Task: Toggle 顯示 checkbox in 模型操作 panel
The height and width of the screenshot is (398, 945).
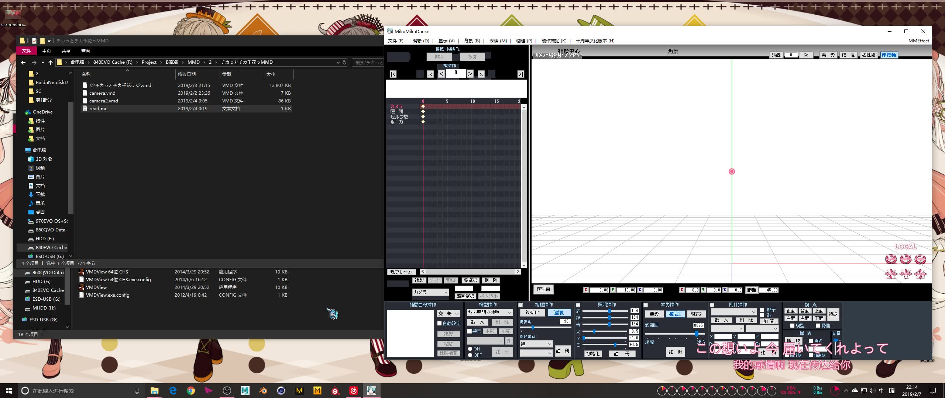Action: 469,331
